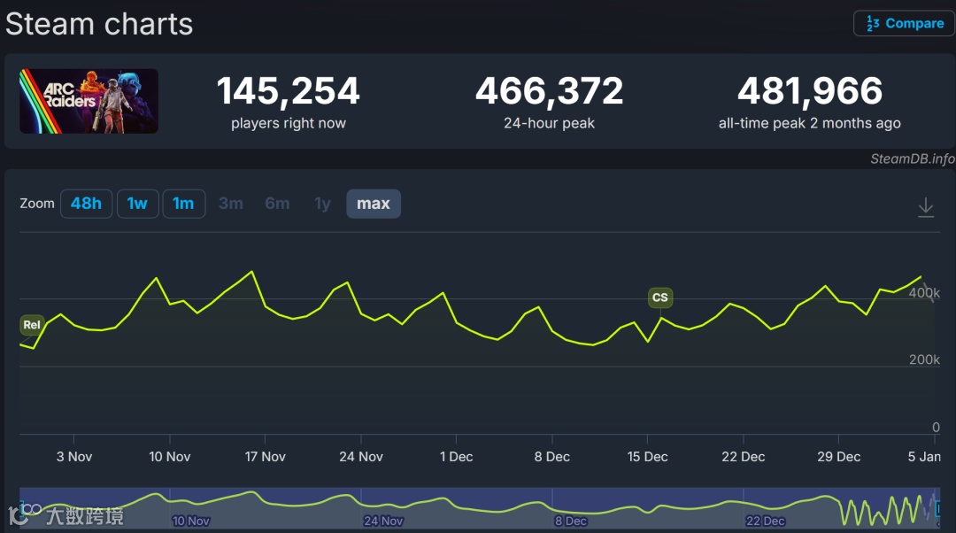
Task: Click the 481,966 all-time peak value
Action: point(810,91)
